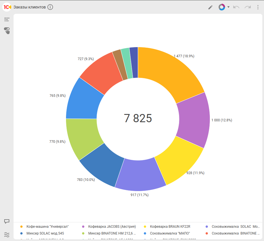The image size is (264, 241).
Task: Open the comments speech bubble icon
Action: point(7,221)
